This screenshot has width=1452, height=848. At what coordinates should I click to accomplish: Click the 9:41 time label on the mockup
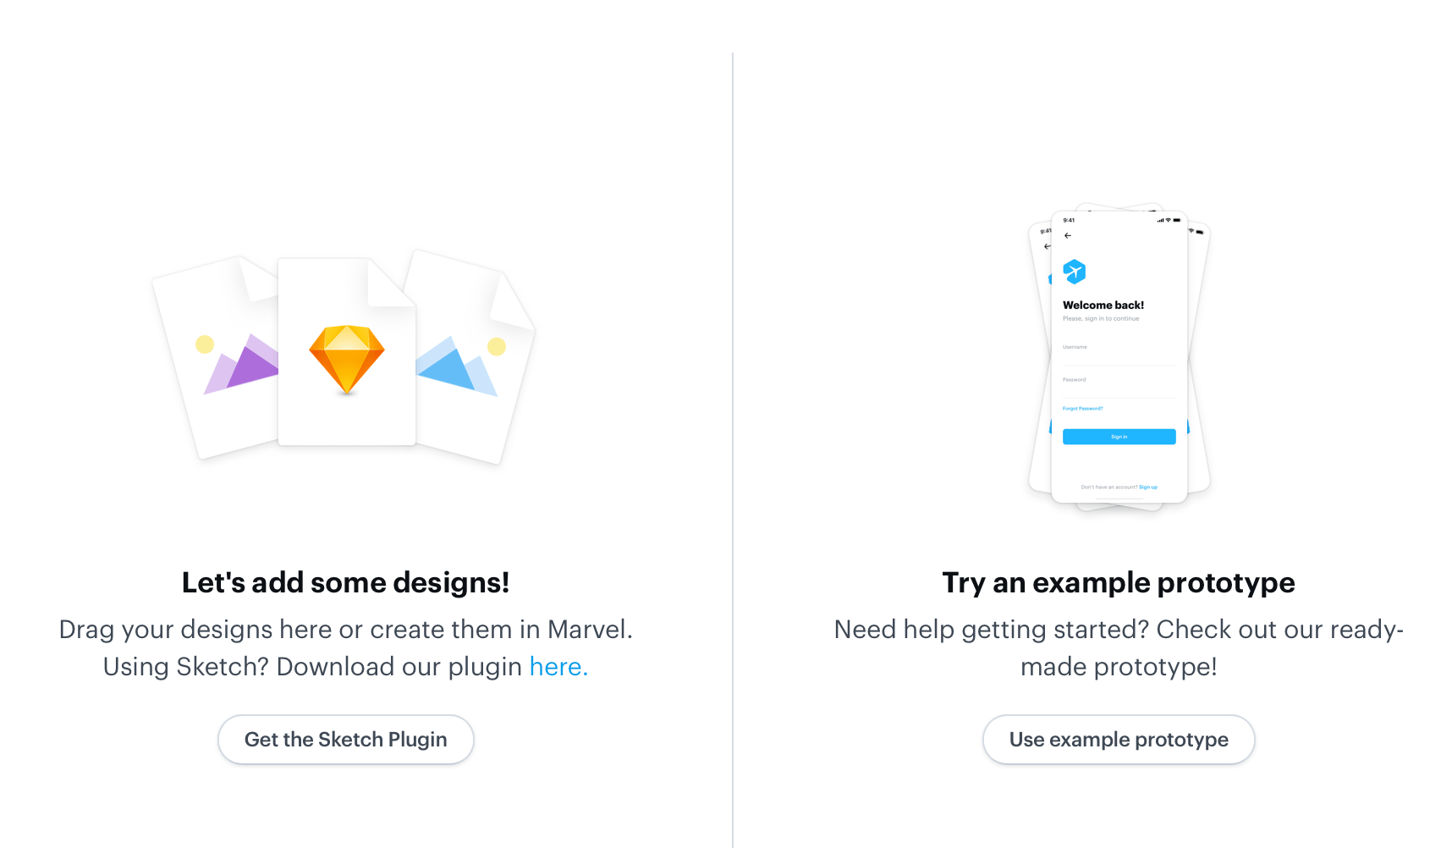click(1068, 221)
